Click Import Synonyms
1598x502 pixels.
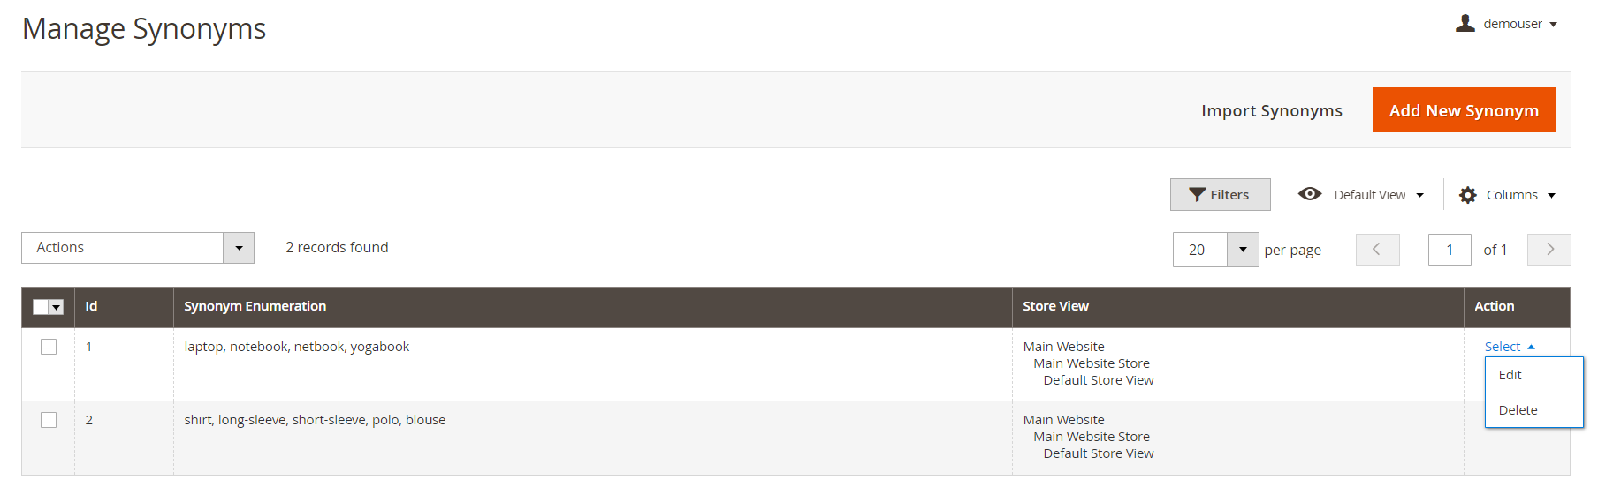pos(1271,110)
